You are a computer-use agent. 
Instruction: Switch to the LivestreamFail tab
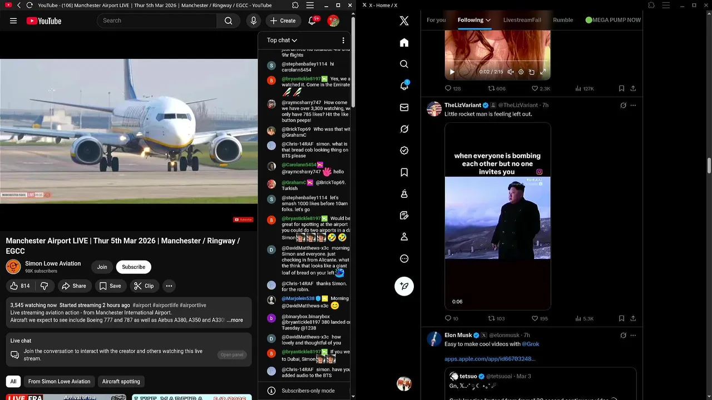click(522, 20)
